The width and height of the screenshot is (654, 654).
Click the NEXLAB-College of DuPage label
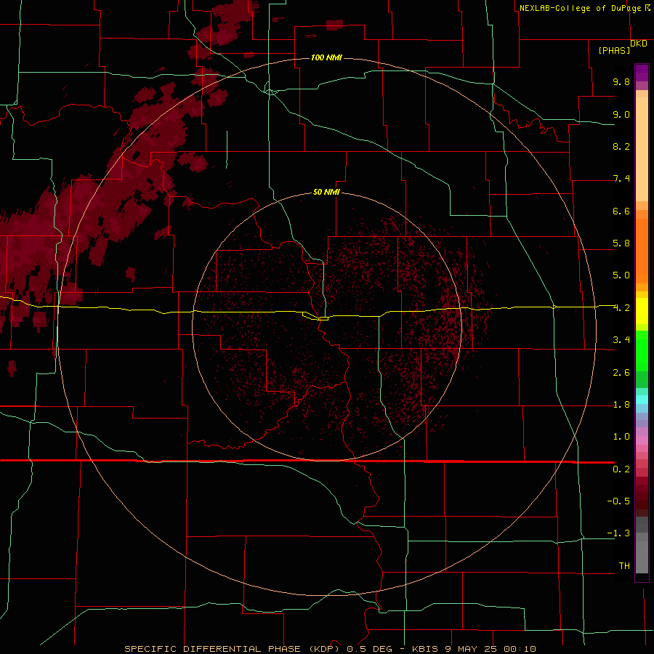(580, 8)
